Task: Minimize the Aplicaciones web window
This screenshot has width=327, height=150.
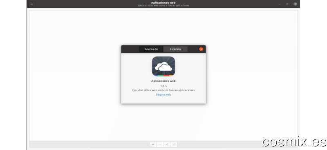Action: 280,4
